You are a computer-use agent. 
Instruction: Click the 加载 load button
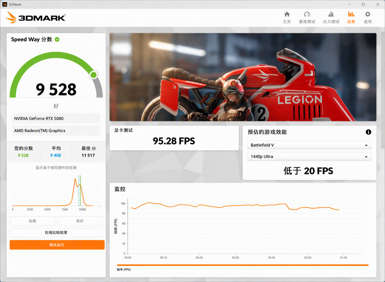click(32, 221)
